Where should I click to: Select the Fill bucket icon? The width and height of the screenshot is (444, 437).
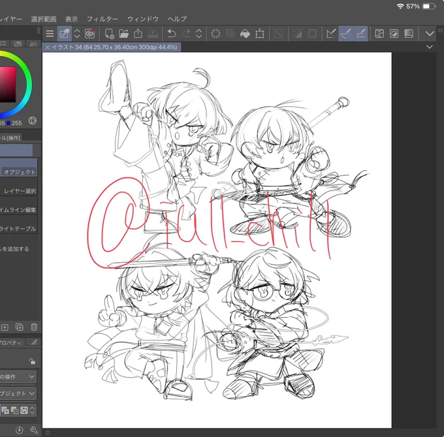(x=245, y=34)
